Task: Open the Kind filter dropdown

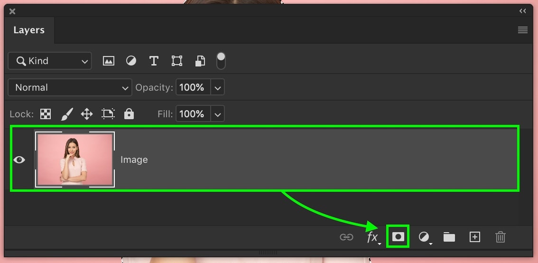Action: point(50,61)
